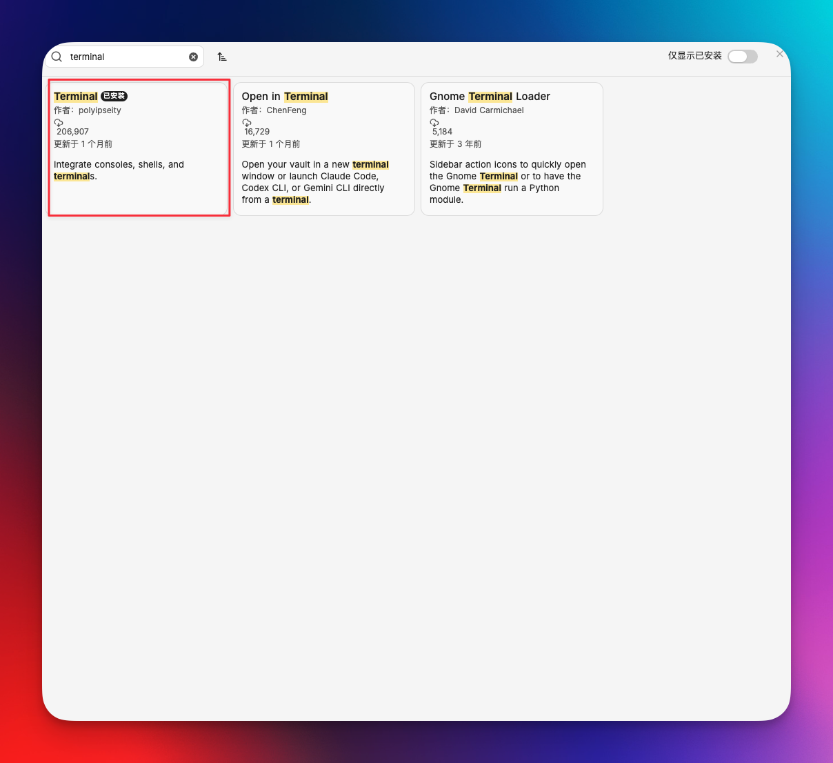
Task: Clear the 'terminal' search text
Action: [x=193, y=57]
